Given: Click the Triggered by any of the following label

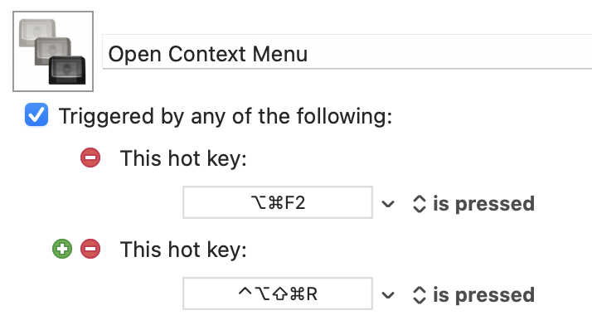Looking at the screenshot, I should click(x=226, y=116).
